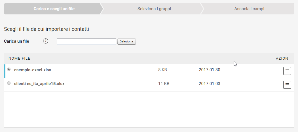
Task: Click the AZIONI column header
Action: coord(282,59)
